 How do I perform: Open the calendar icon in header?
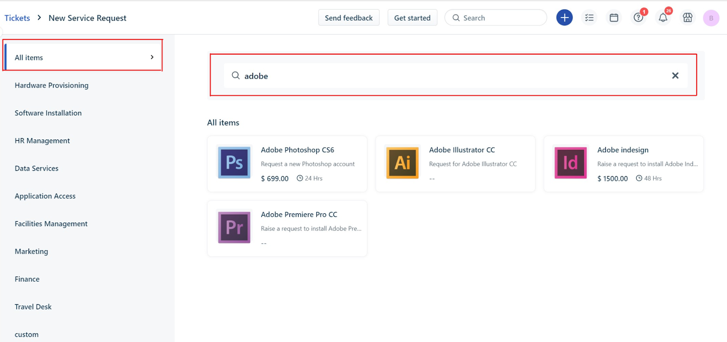click(x=614, y=18)
